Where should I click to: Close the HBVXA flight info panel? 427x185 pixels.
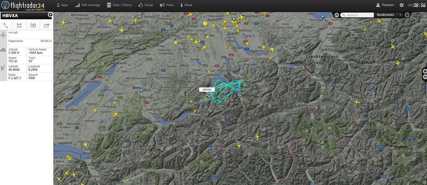(50, 14)
